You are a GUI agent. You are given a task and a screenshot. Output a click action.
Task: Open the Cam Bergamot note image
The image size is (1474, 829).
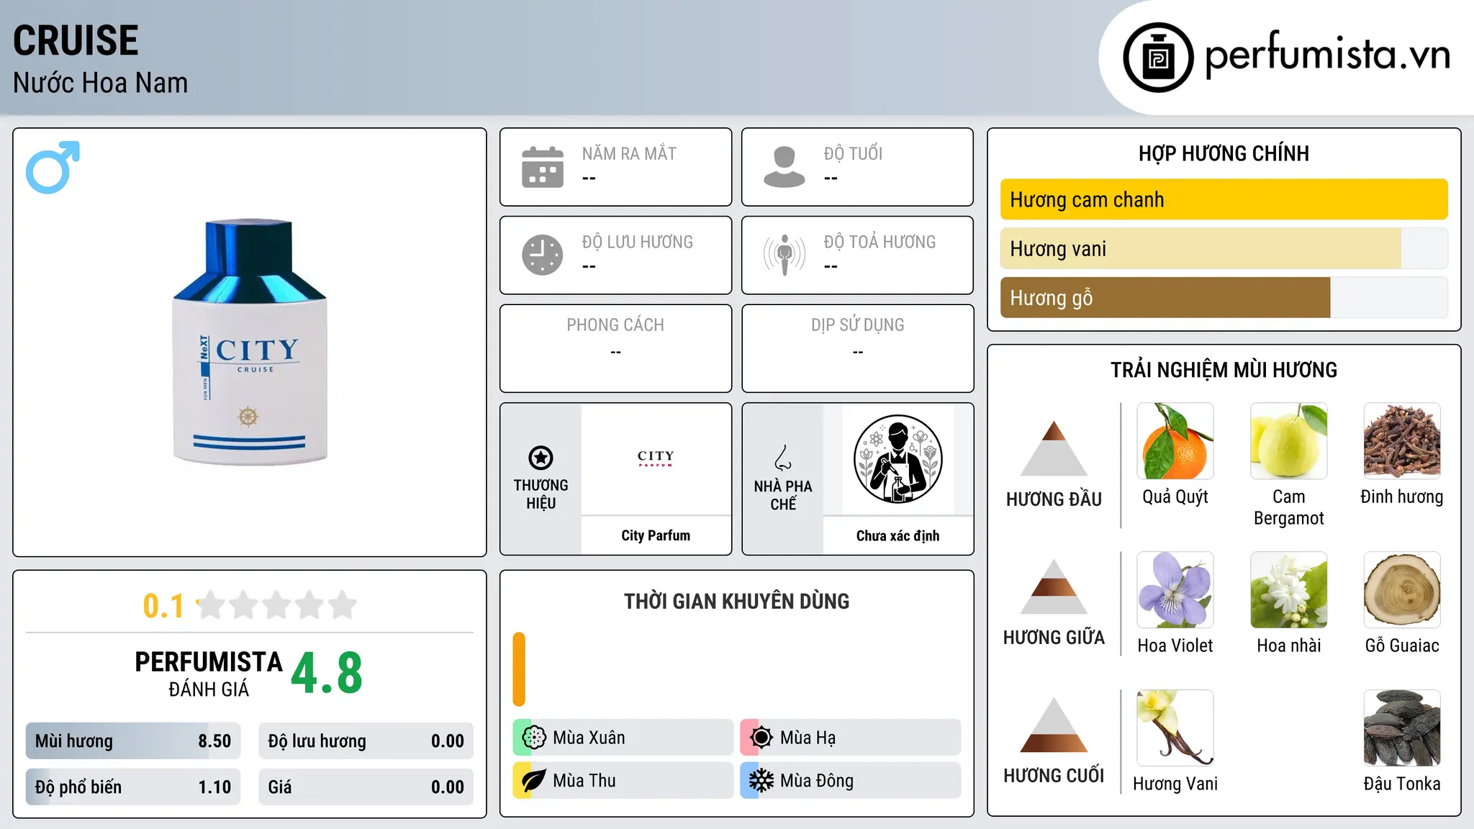click(x=1289, y=441)
